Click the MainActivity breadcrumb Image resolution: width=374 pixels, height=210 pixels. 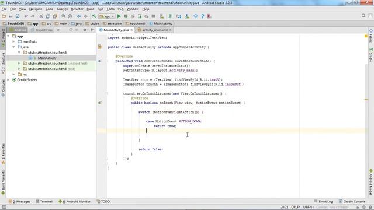click(x=161, y=23)
